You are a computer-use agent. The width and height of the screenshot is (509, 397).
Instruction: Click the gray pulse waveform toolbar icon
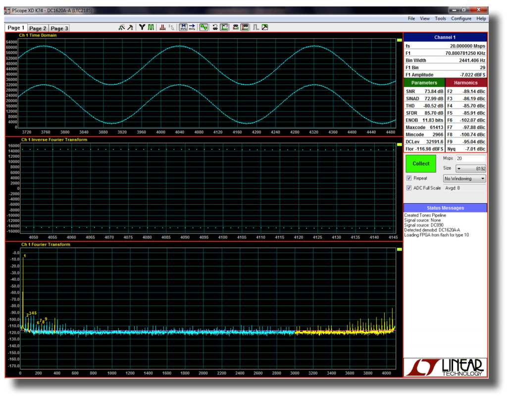[256, 28]
